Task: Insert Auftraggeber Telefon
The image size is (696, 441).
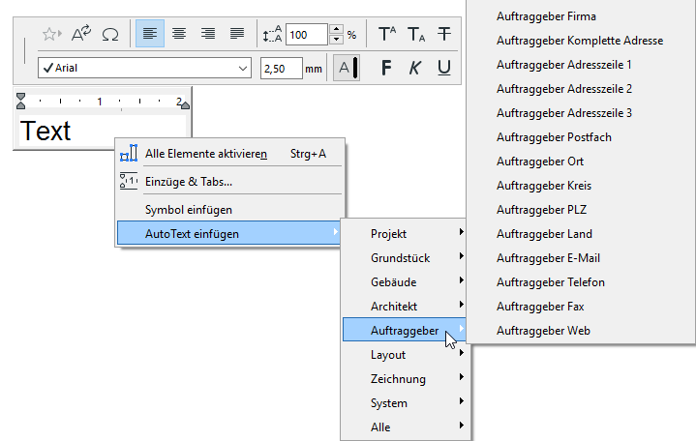Action: (581, 282)
